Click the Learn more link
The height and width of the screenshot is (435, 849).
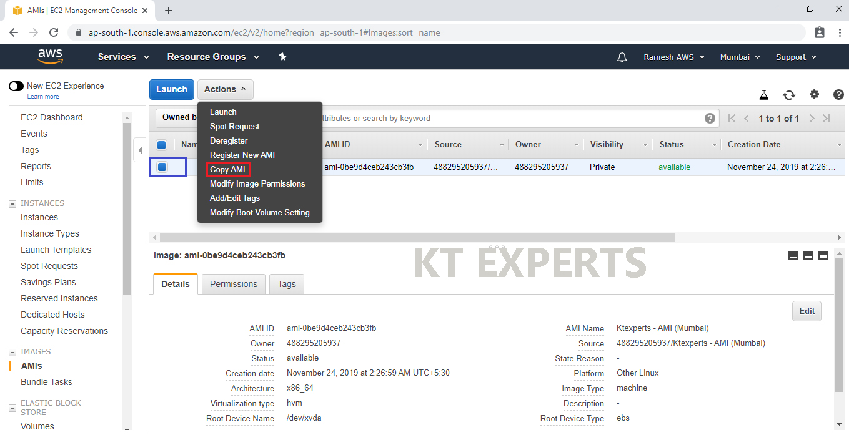pyautogui.click(x=43, y=97)
